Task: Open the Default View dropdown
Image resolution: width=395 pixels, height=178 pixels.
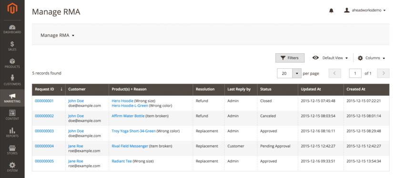Action: [330, 58]
